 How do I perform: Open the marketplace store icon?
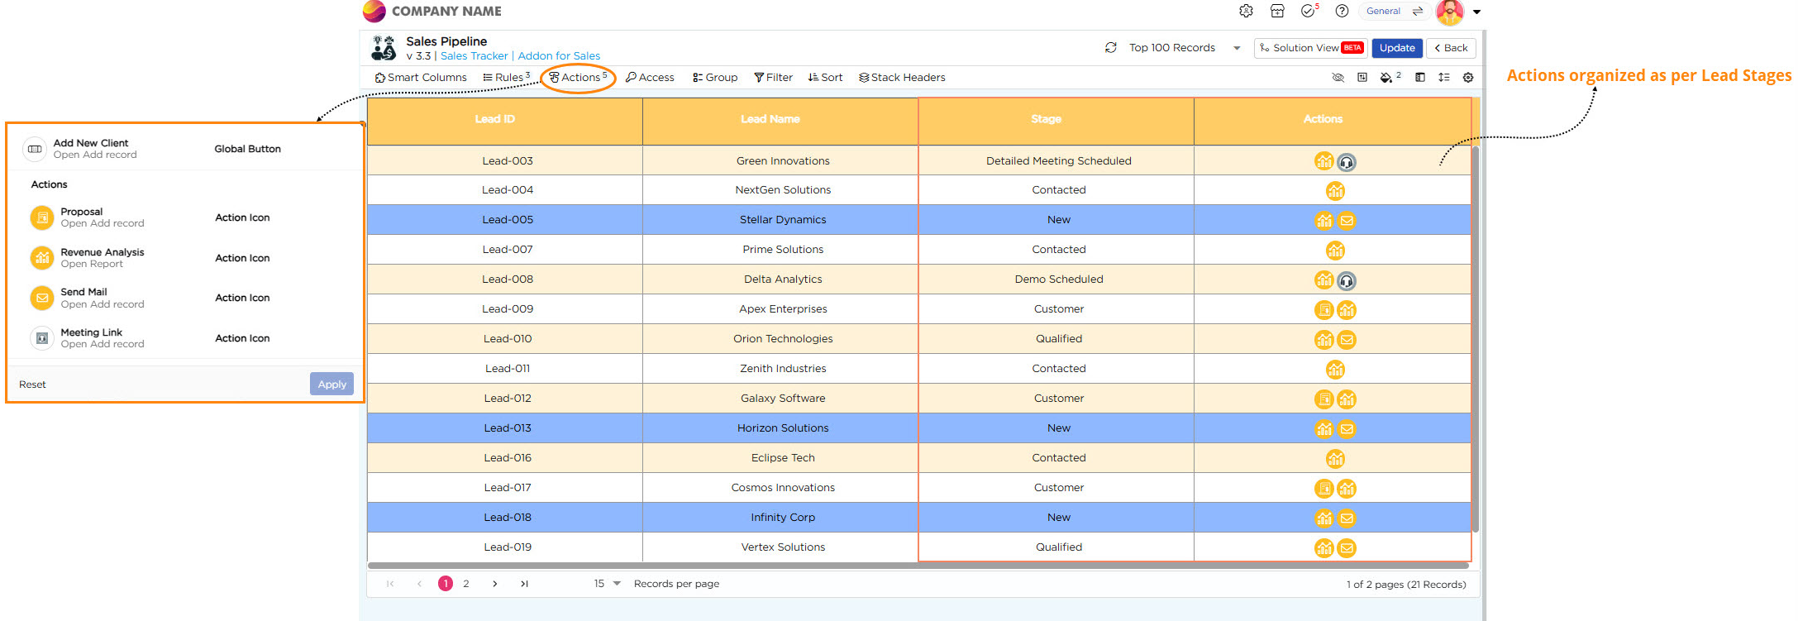[1277, 12]
